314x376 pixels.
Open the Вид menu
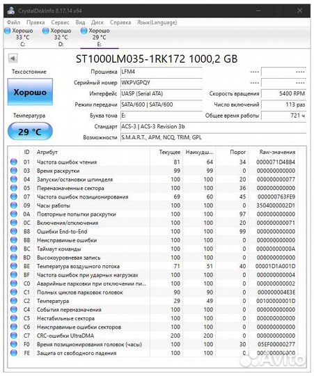[x=80, y=22]
